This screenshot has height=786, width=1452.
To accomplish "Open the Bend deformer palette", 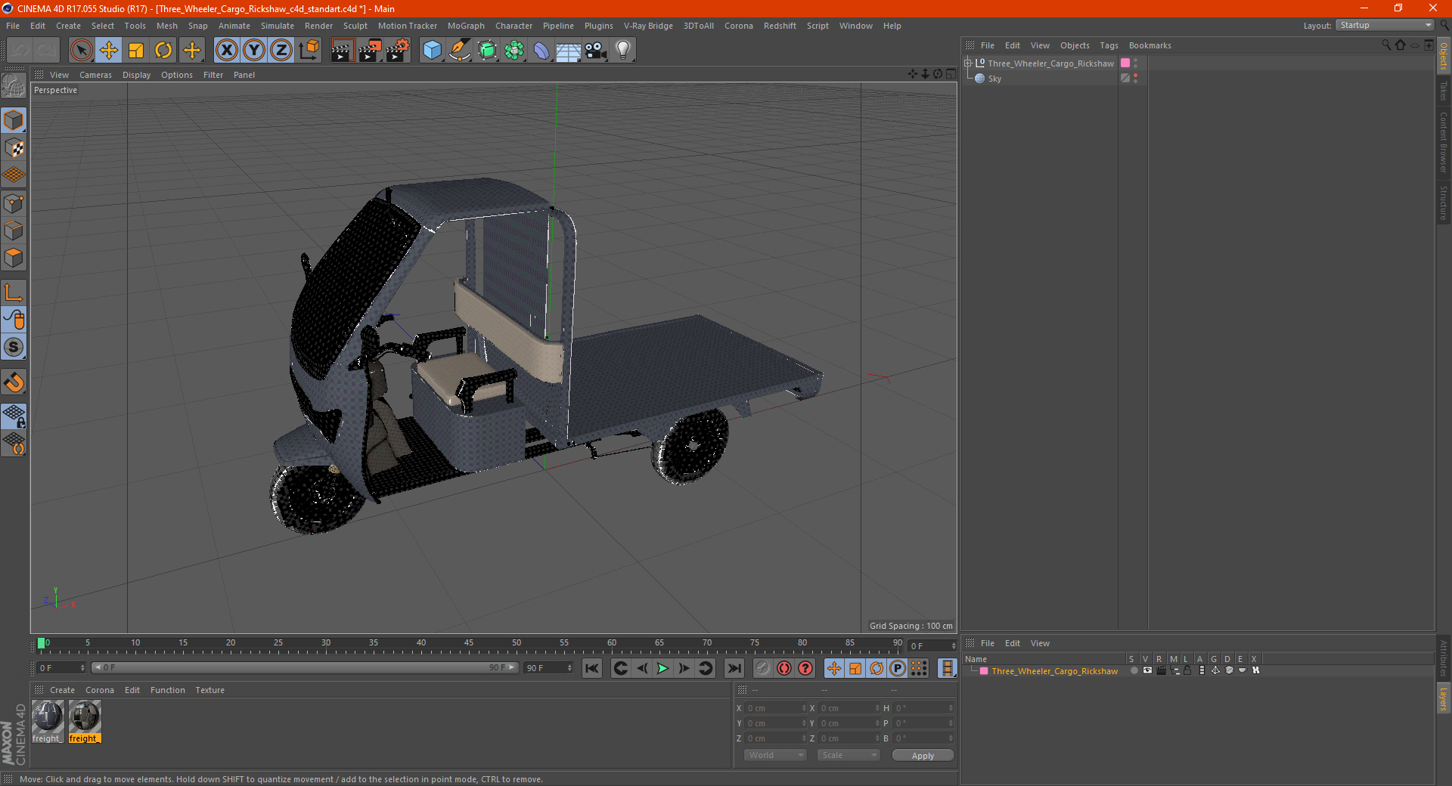I will pos(541,51).
